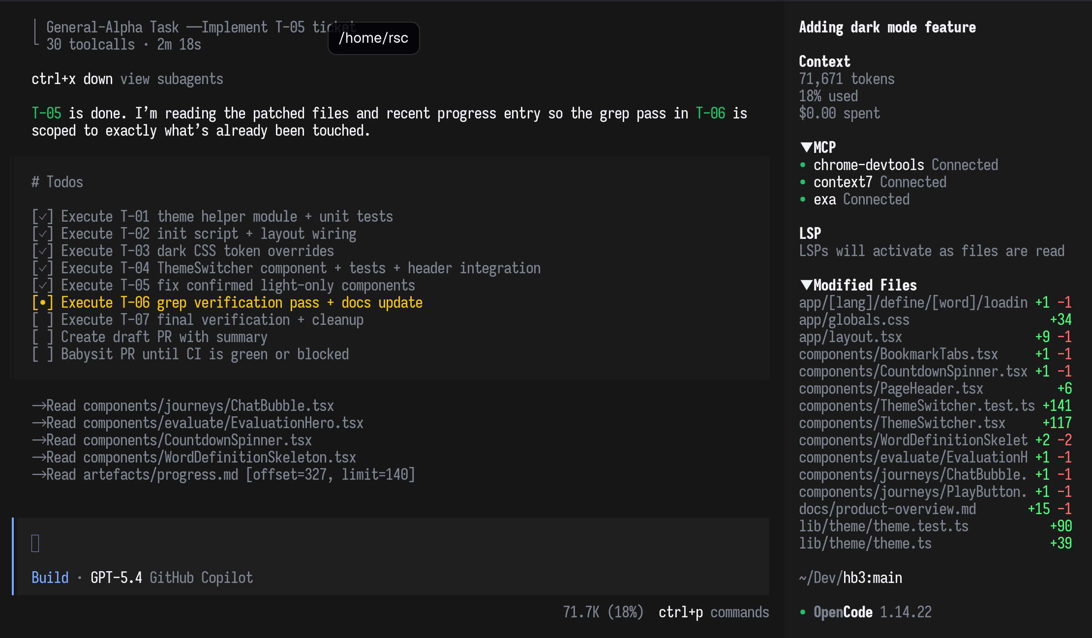
Task: Click the hb3:main branch label
Action: tap(872, 578)
